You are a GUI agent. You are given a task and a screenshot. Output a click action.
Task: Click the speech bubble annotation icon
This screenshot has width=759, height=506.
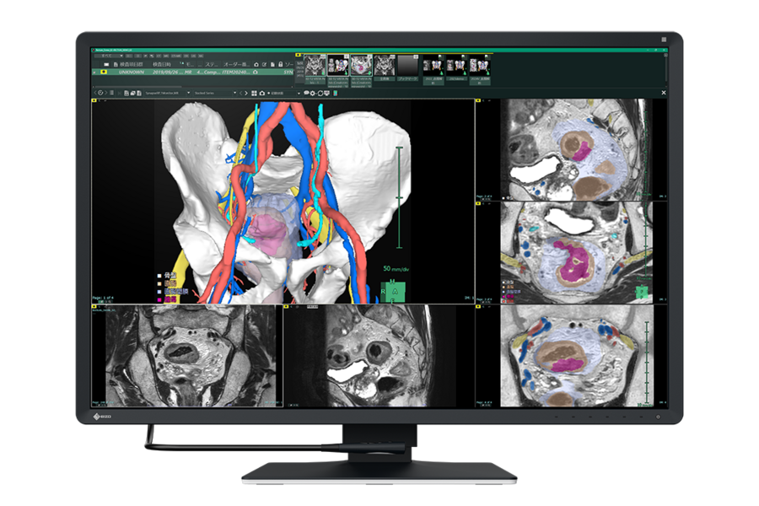[x=305, y=93]
